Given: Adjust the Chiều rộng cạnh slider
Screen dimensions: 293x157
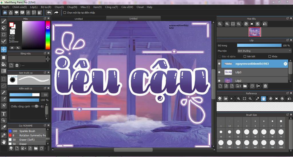Looking at the screenshot, I should 35,106.
